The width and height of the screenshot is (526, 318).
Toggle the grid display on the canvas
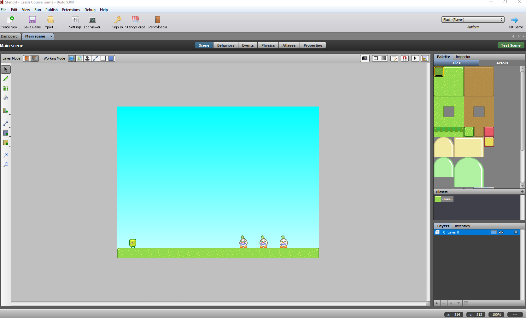pos(384,58)
